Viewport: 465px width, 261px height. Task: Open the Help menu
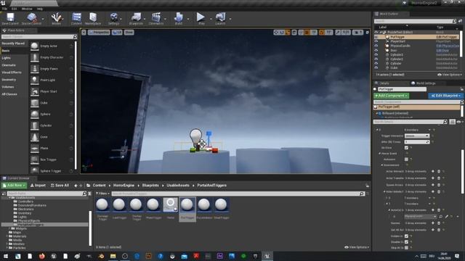40,9
